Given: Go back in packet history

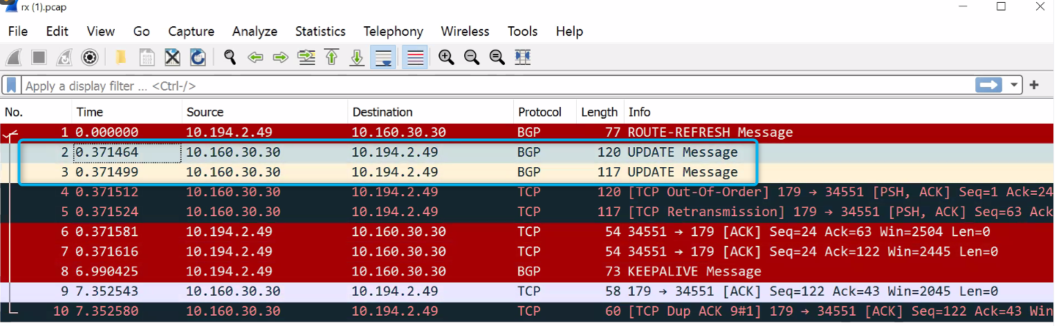Looking at the screenshot, I should tap(255, 57).
